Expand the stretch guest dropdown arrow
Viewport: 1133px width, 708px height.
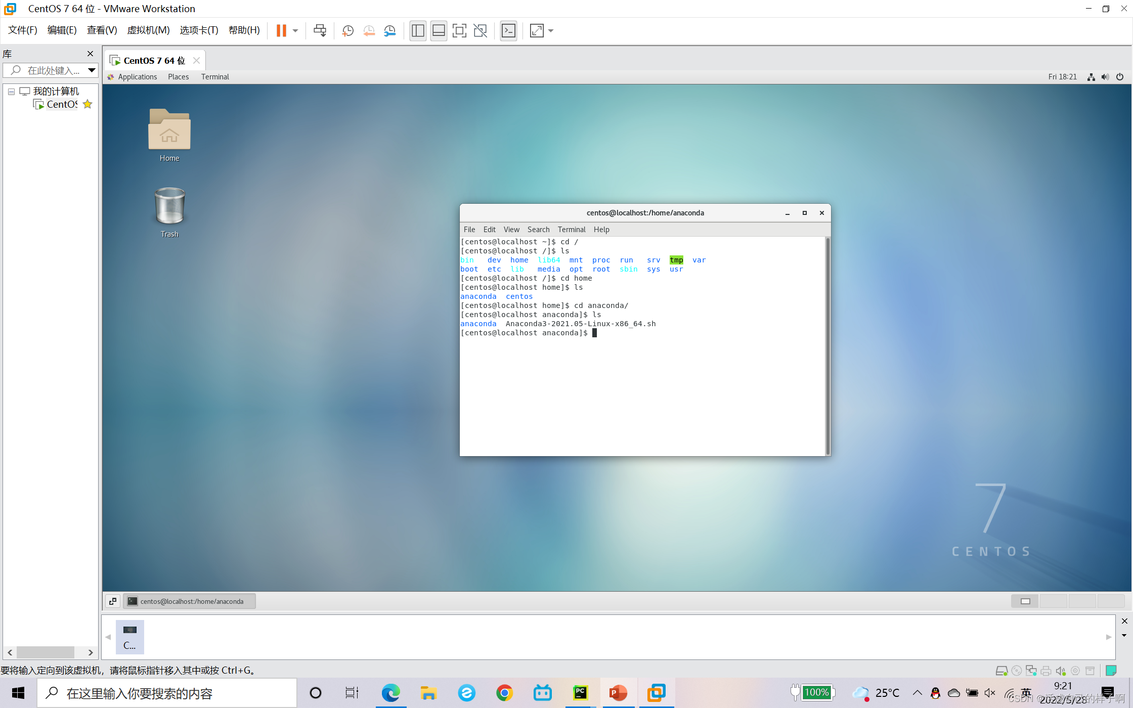(551, 31)
